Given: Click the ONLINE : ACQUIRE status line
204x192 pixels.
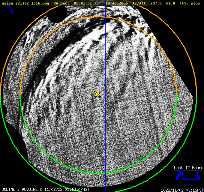Looking at the screenshot, I should tap(45, 189).
